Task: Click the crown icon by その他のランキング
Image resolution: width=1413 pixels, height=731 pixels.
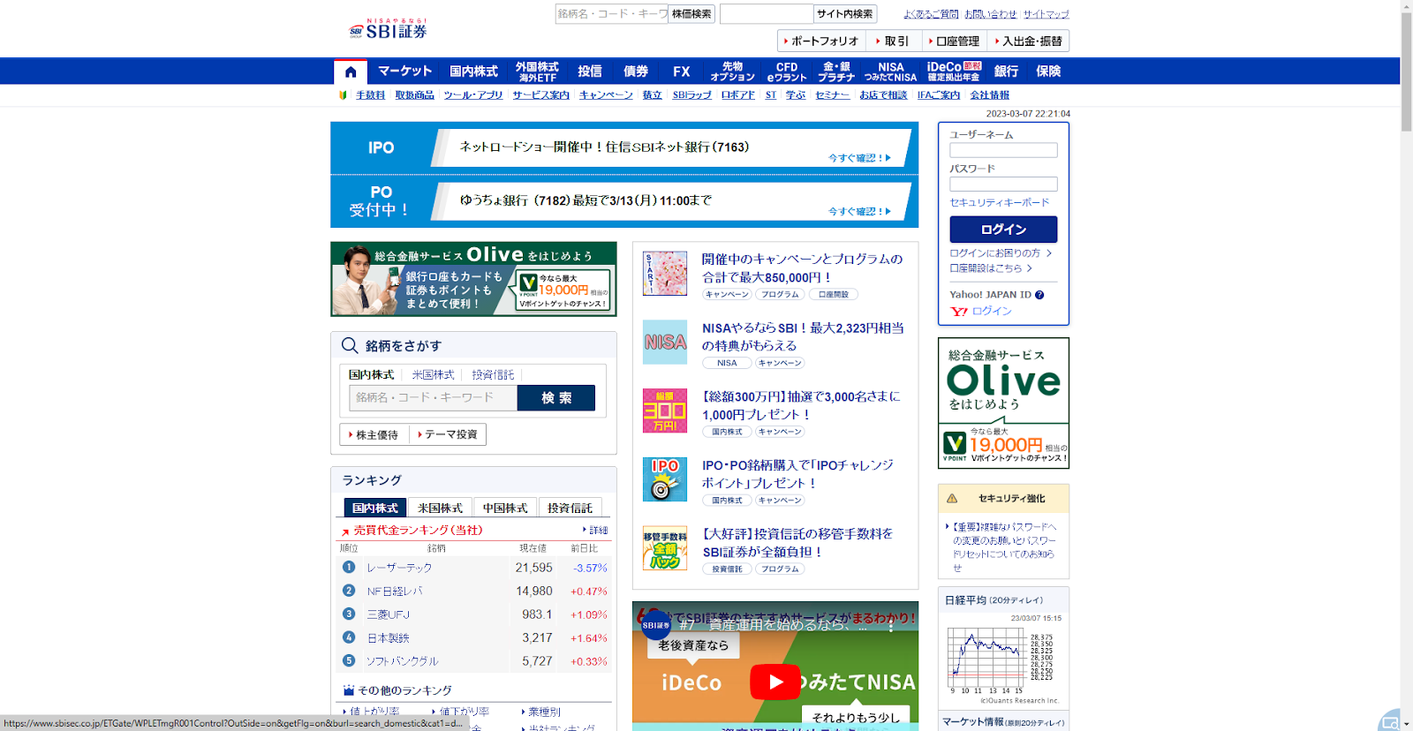Action: 348,690
